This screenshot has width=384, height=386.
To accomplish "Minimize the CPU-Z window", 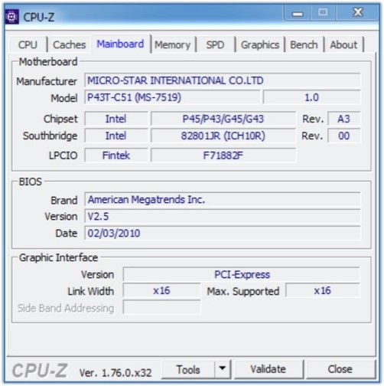I will tap(298, 13).
